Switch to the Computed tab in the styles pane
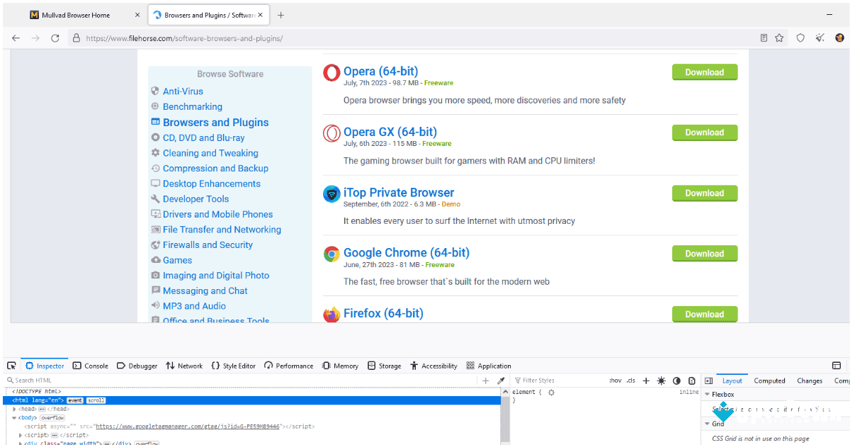850x445 pixels. [769, 381]
